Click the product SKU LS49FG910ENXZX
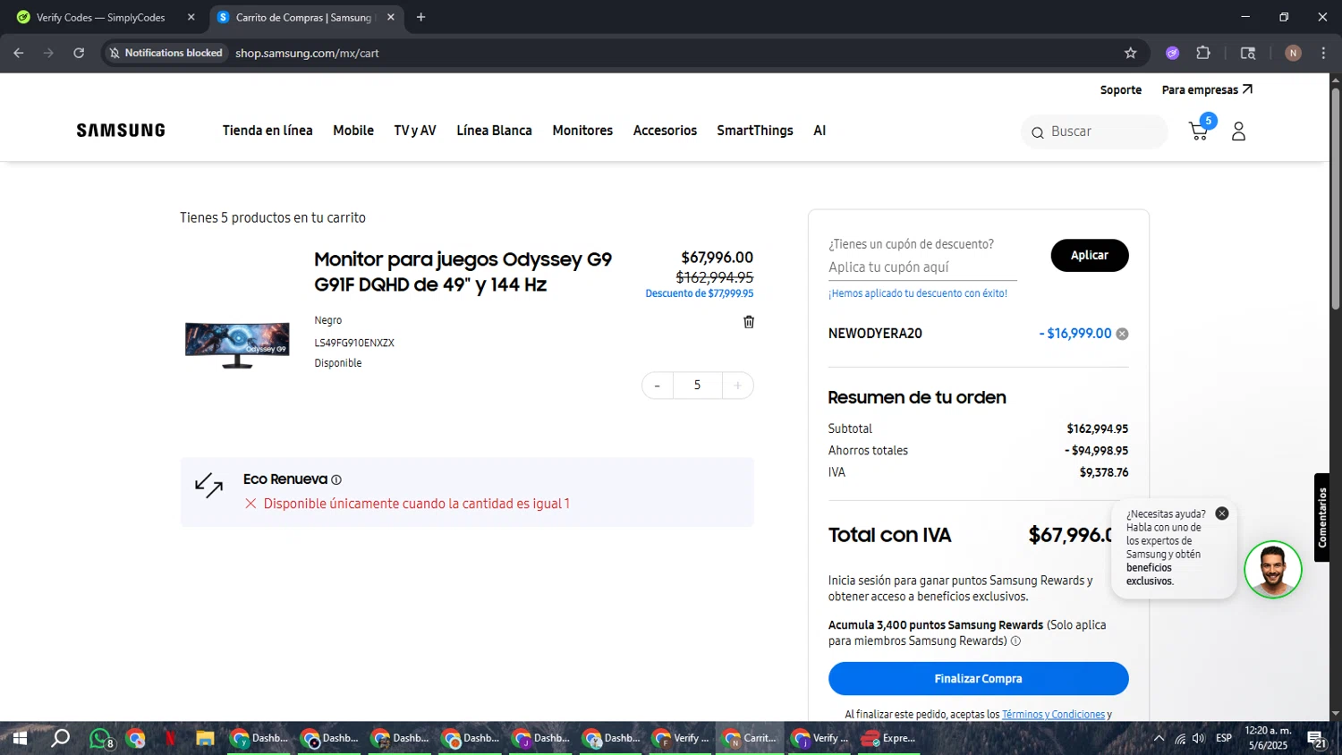The width and height of the screenshot is (1342, 755). coord(354,343)
